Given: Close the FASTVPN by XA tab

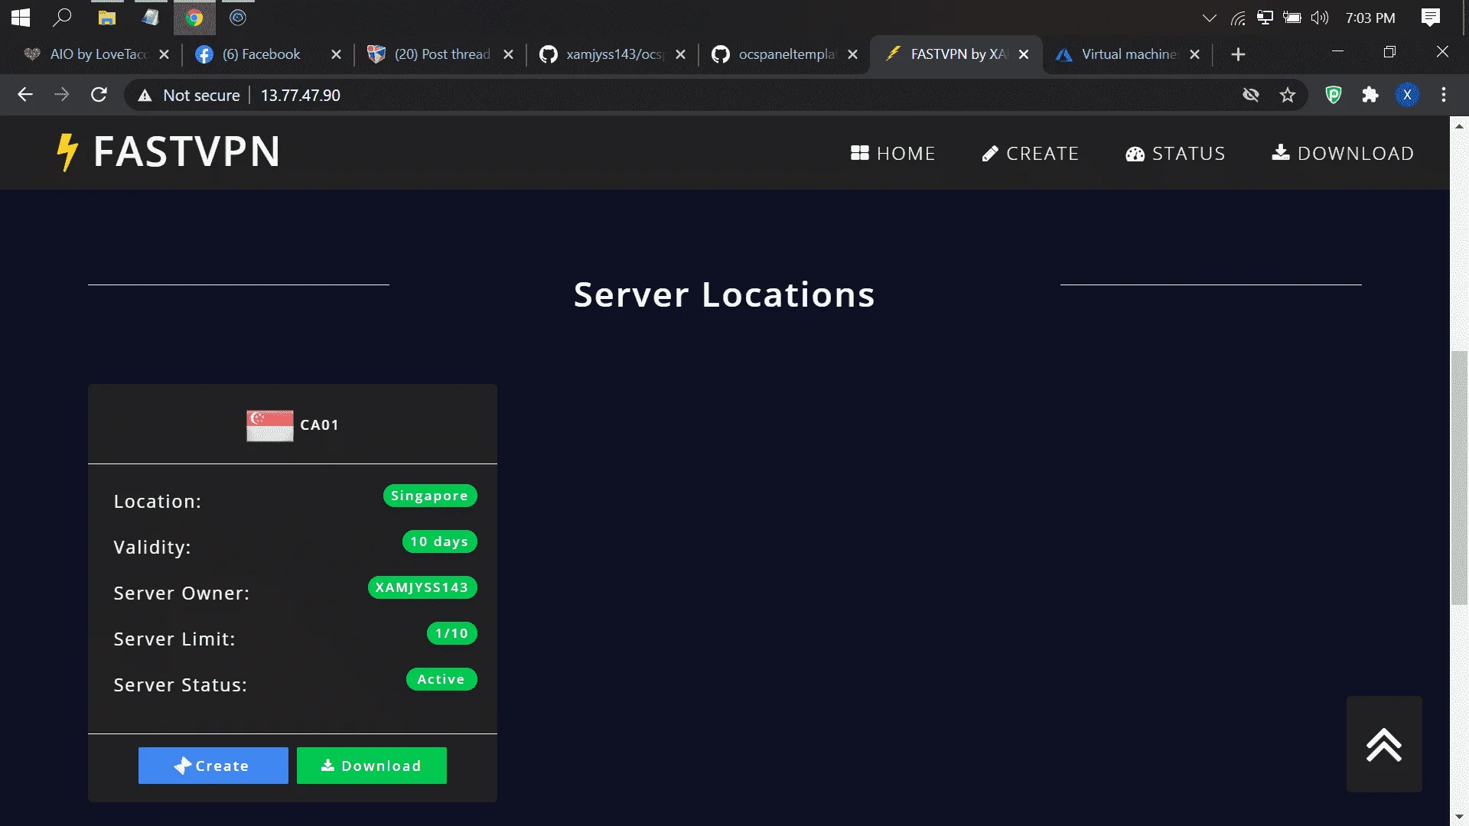Looking at the screenshot, I should [x=1024, y=54].
